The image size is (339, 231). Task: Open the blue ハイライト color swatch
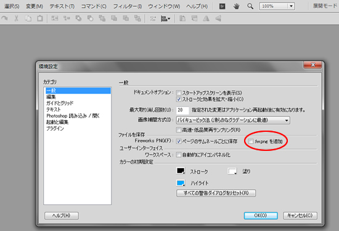click(181, 183)
